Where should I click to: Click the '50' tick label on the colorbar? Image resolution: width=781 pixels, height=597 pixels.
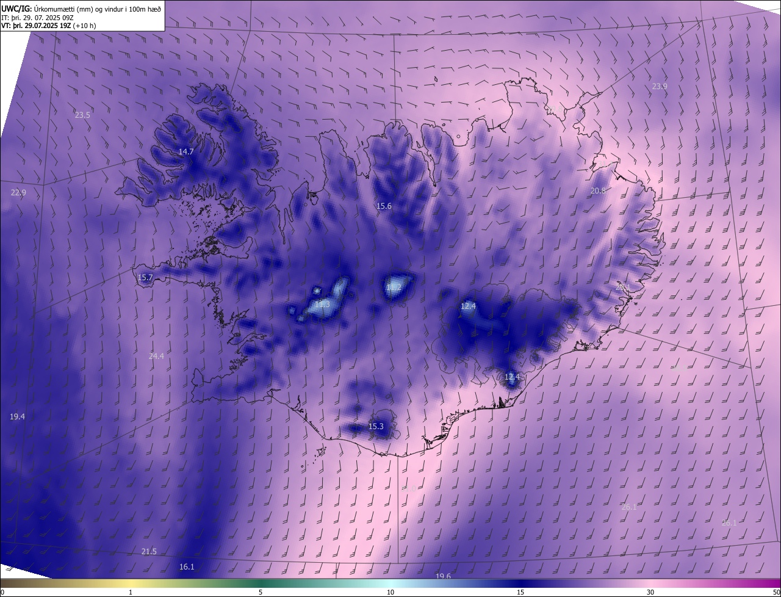[x=776, y=592]
